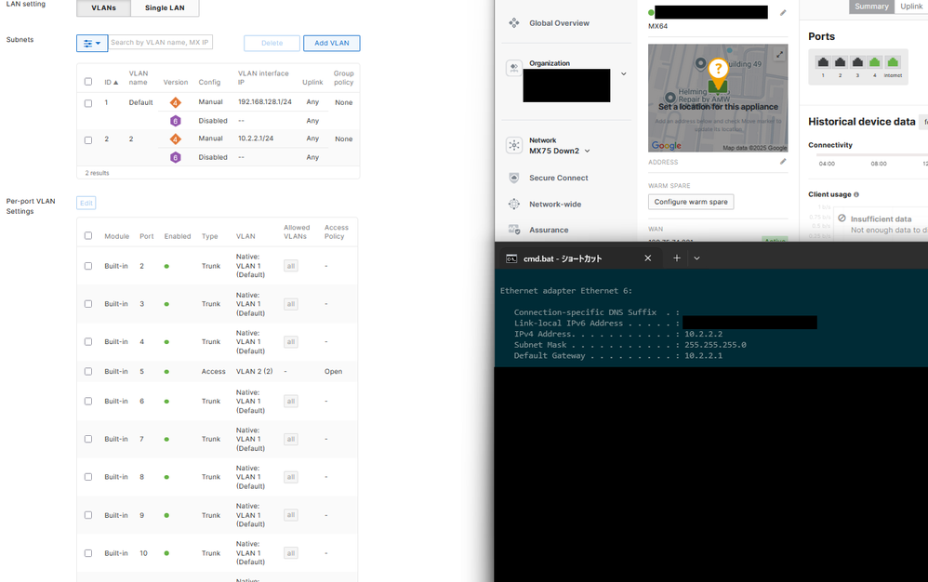Check the box for the Default VLAN row
This screenshot has height=582, width=928.
coord(88,103)
